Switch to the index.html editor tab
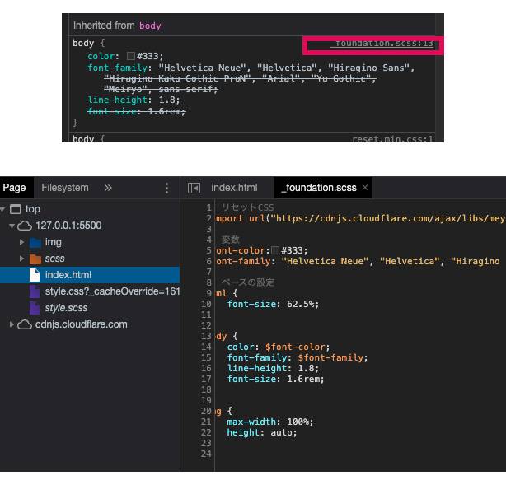 pyautogui.click(x=234, y=188)
